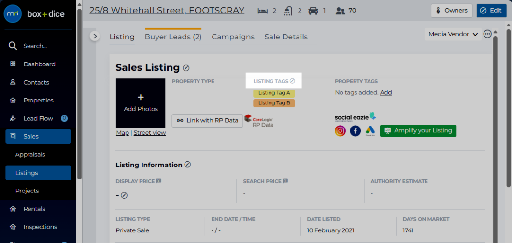Click the page's right vertical scrollbar
Image resolution: width=512 pixels, height=243 pixels.
(510, 107)
